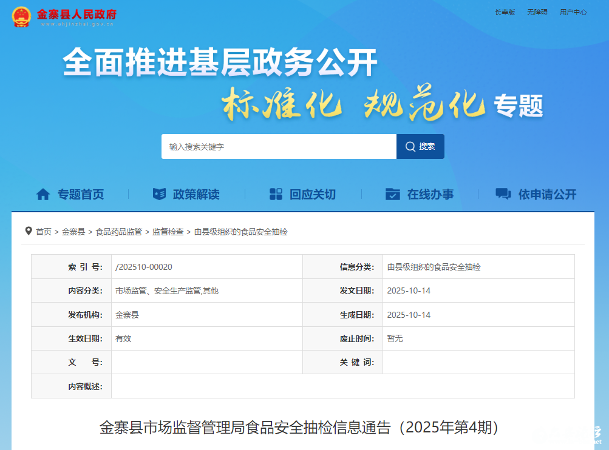This screenshot has height=450, width=609.
Task: Go to 依申请公开 section
Action: pos(547,194)
